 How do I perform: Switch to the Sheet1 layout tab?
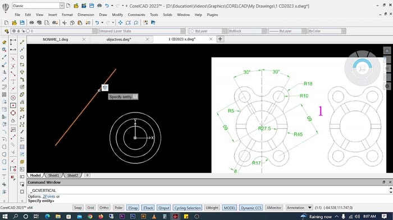pos(53,175)
